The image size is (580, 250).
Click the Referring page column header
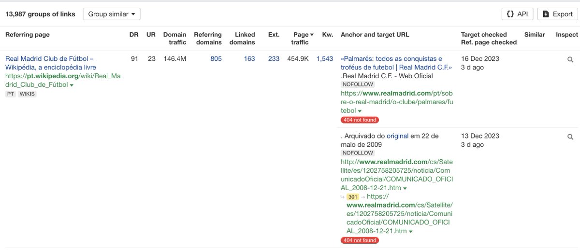click(x=28, y=35)
